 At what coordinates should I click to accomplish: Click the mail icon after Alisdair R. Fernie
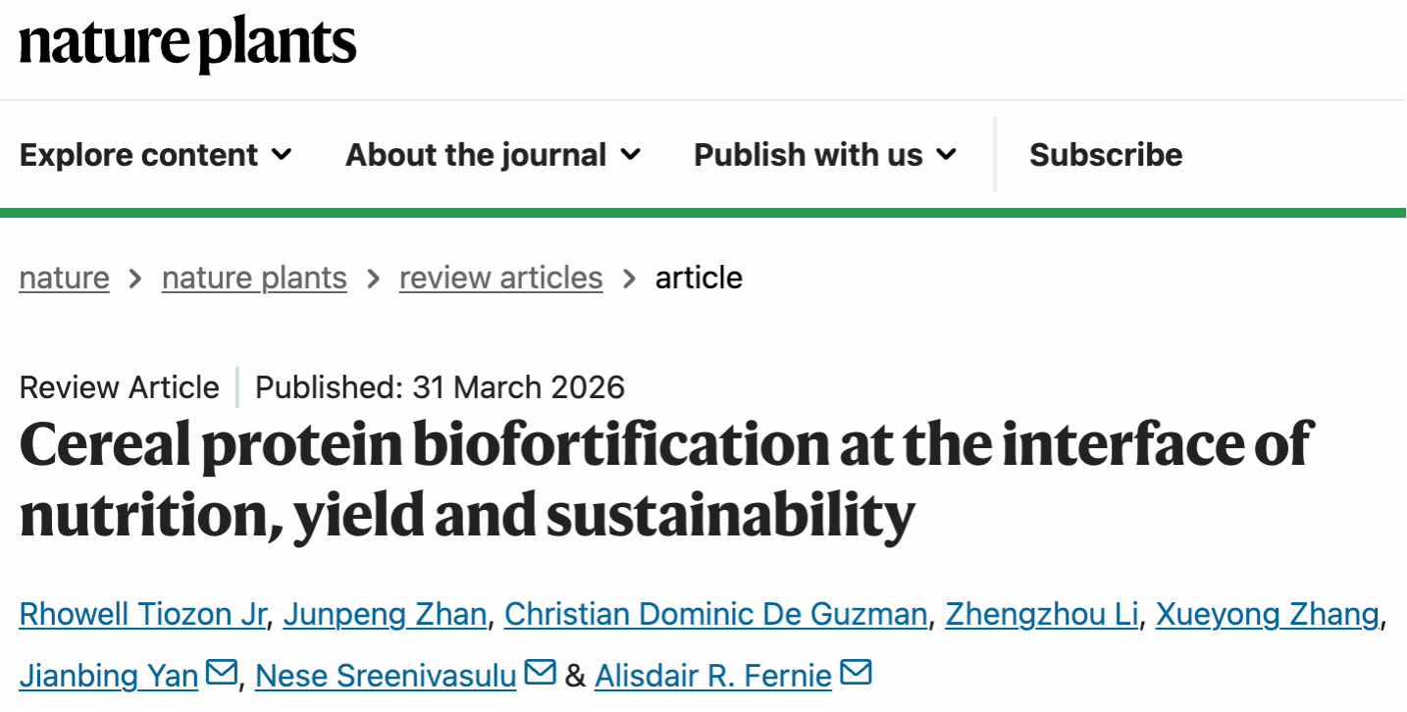(x=856, y=674)
